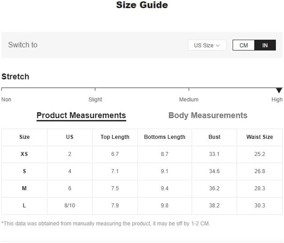The image size is (284, 243).
Task: Select the Product Measurements tab
Action: coord(81,115)
